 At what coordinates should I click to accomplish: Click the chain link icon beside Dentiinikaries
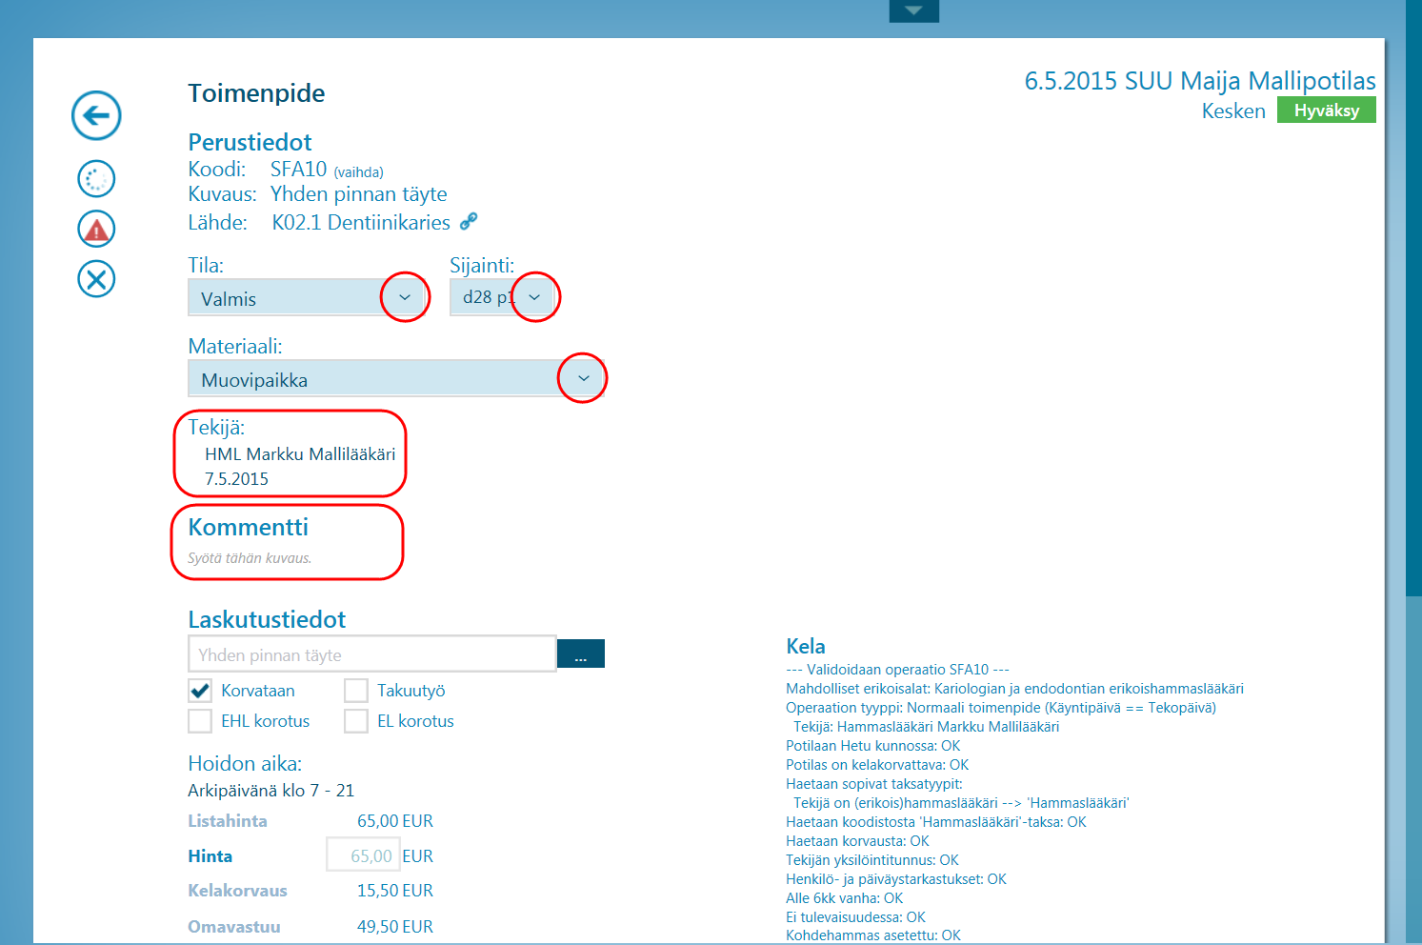click(469, 221)
